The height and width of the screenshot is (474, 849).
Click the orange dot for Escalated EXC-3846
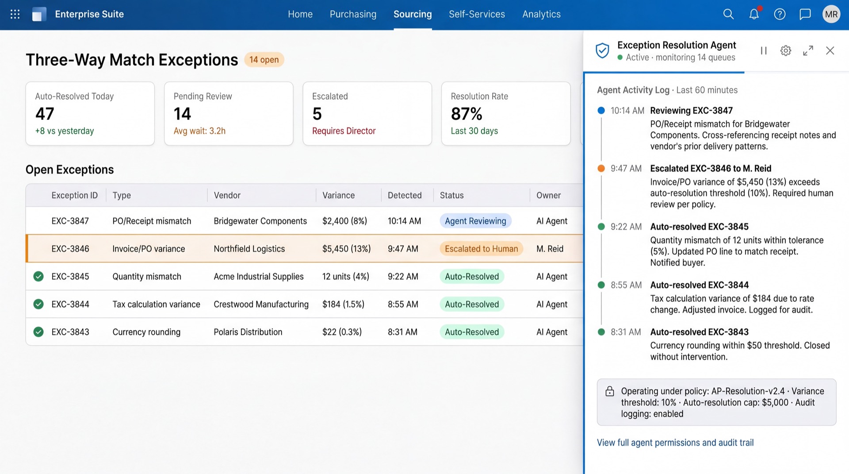tap(601, 168)
